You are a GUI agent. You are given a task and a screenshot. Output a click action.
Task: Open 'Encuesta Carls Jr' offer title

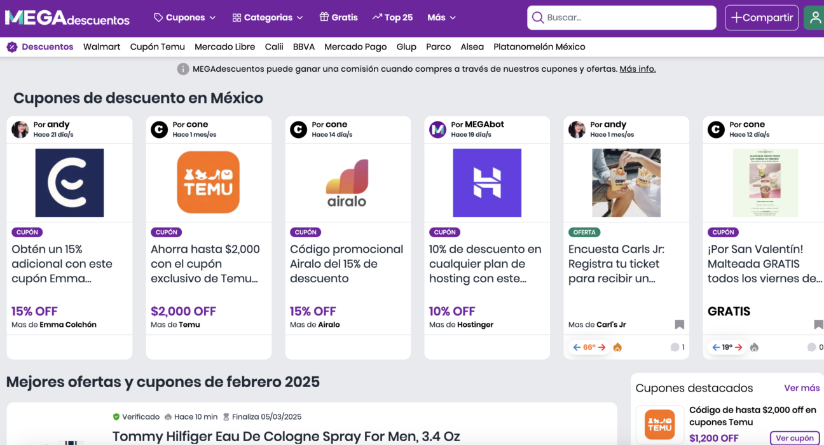tap(616, 264)
